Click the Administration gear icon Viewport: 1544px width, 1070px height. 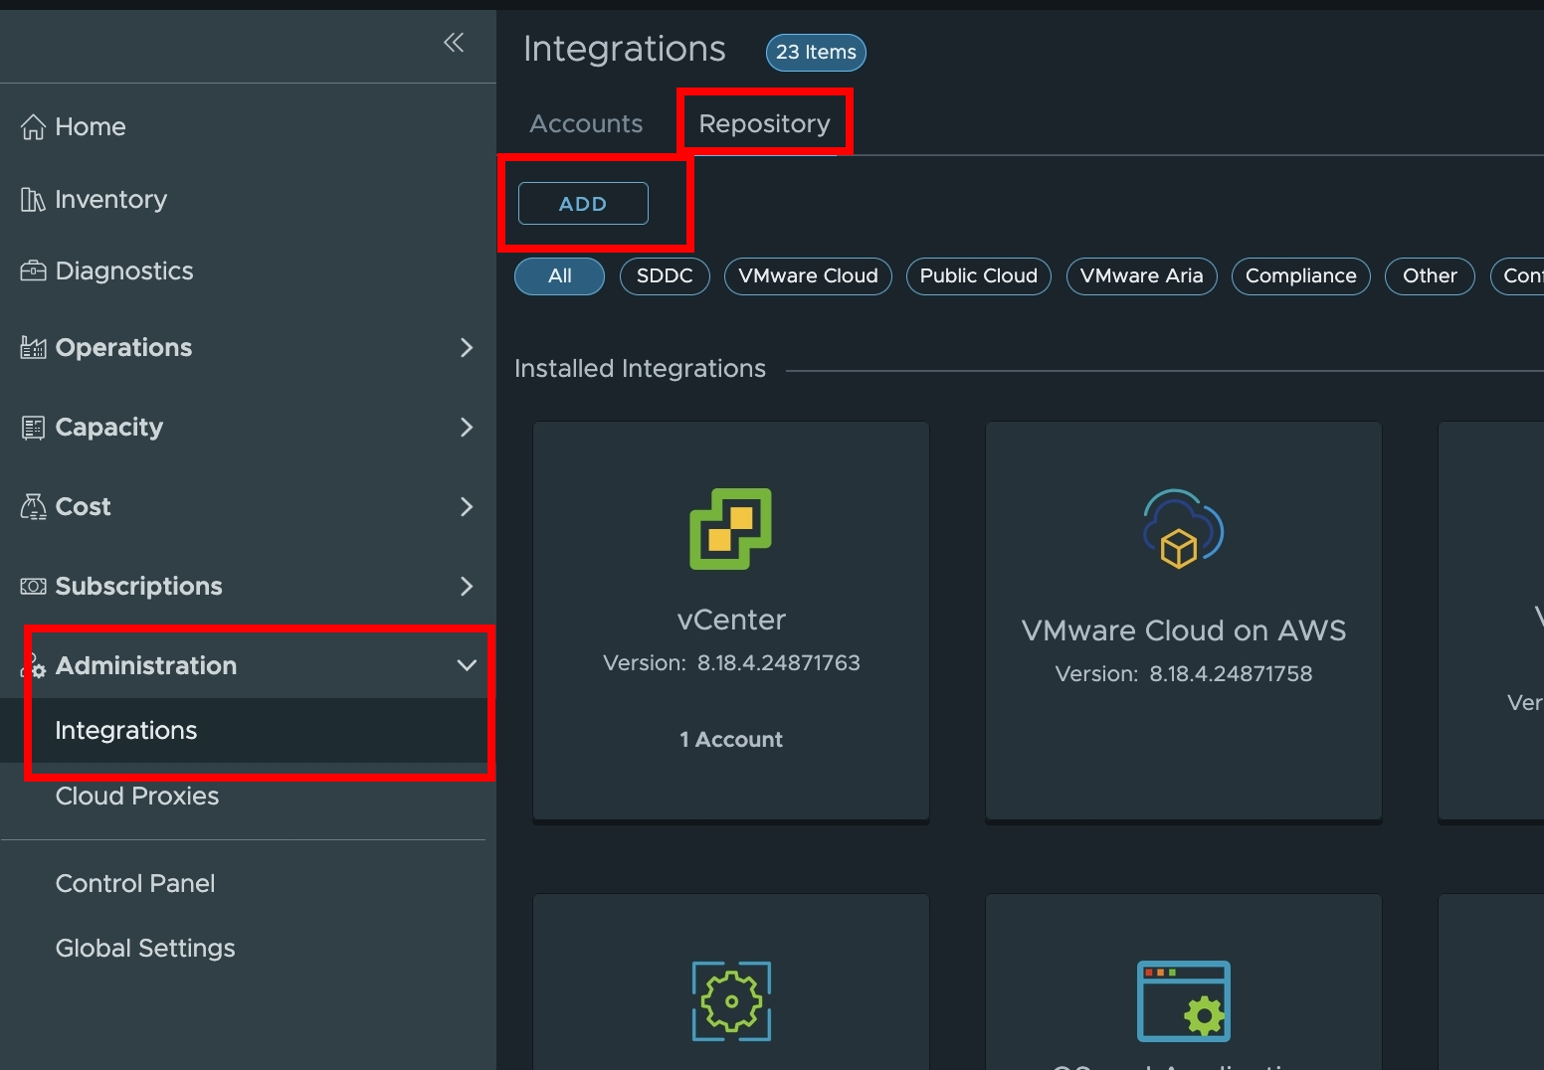pos(35,666)
